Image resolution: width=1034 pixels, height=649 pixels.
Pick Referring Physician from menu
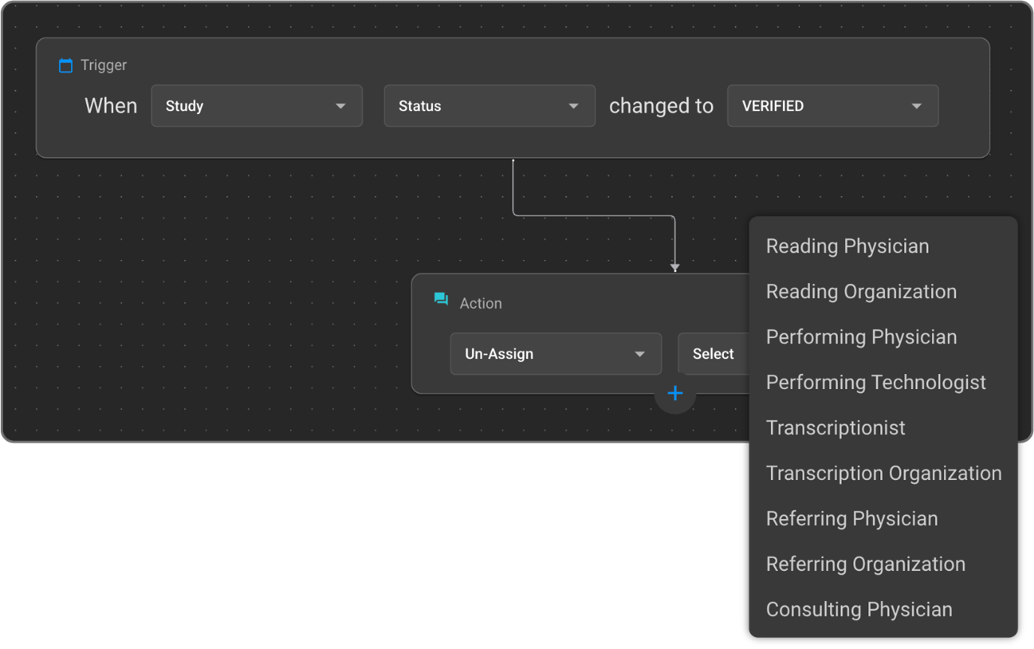tap(852, 519)
